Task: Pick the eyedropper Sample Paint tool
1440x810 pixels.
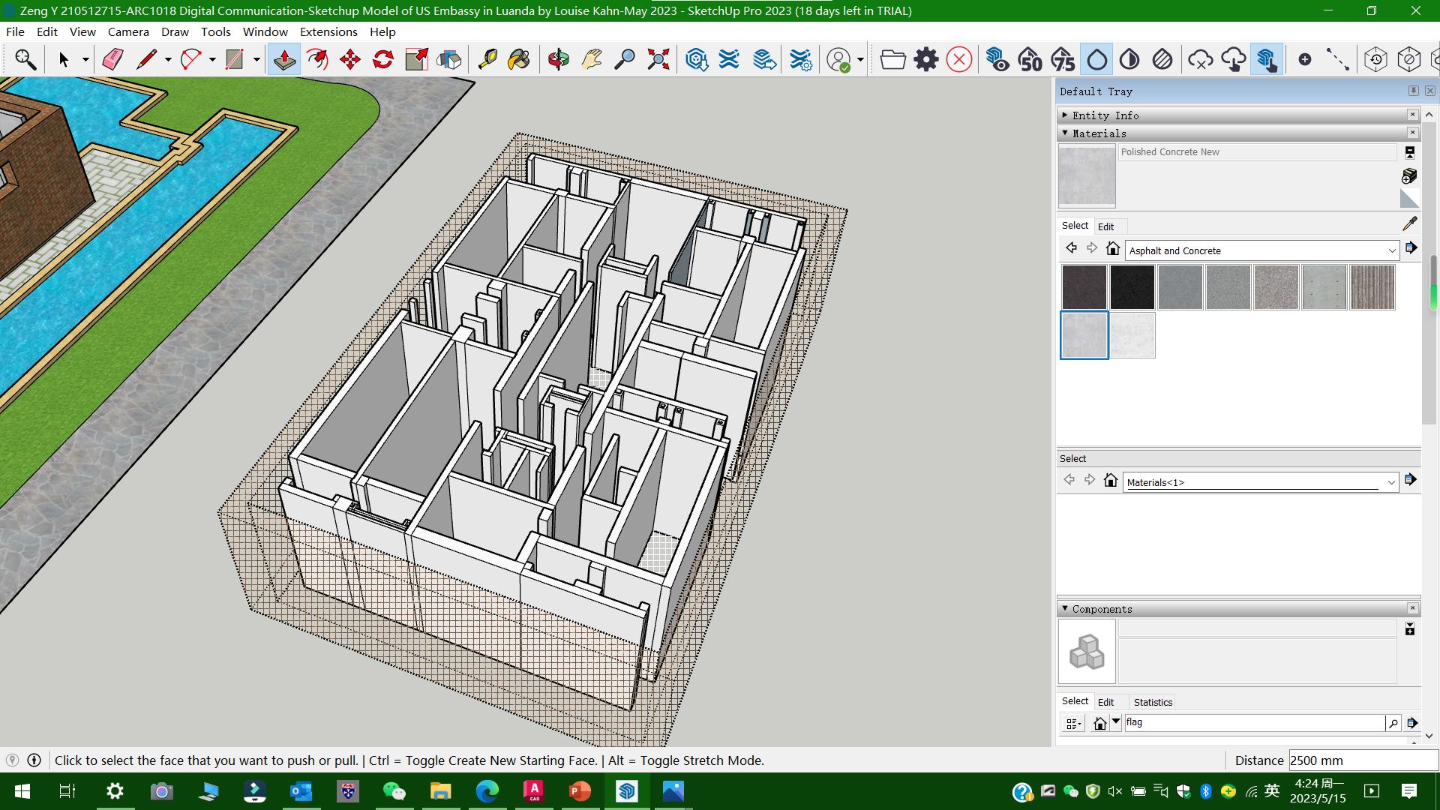Action: 1409,223
